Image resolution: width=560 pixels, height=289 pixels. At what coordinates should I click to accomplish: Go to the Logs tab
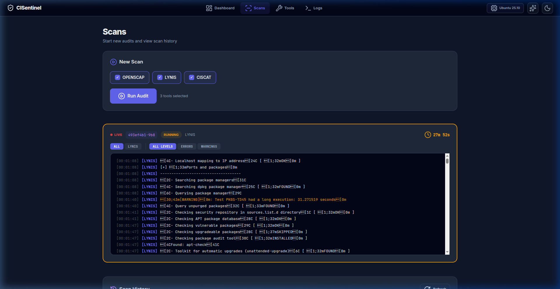coord(314,8)
